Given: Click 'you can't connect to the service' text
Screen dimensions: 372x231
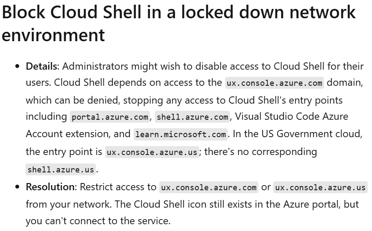Looking at the screenshot, I should pyautogui.click(x=98, y=222).
